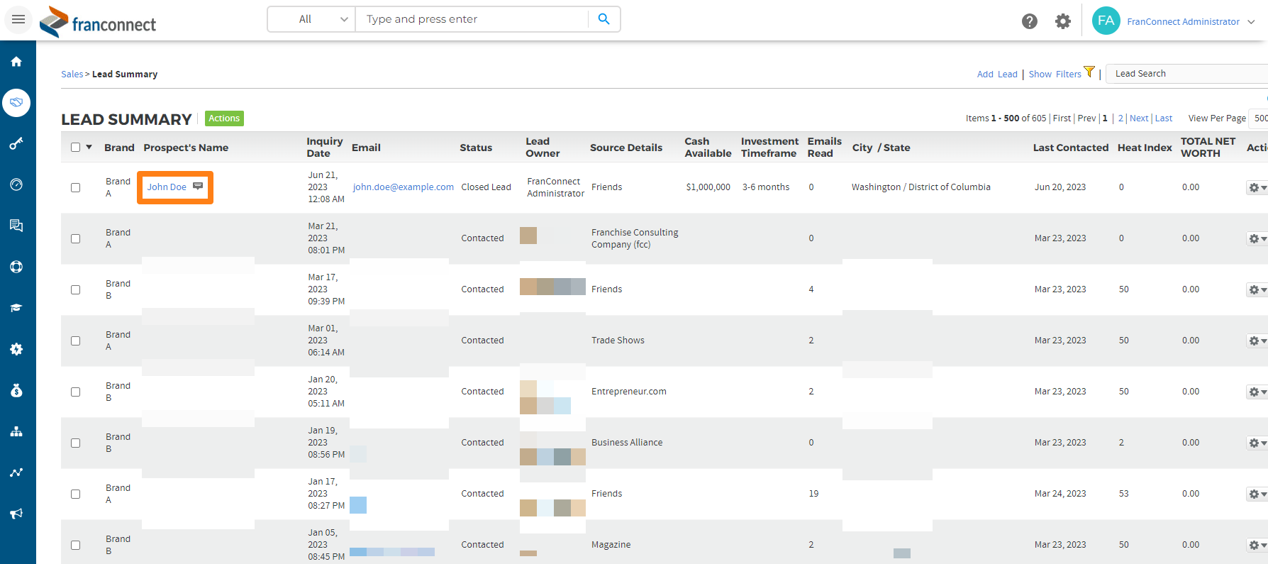Open the key icon module in the sidebar
The image size is (1268, 564).
(x=16, y=144)
